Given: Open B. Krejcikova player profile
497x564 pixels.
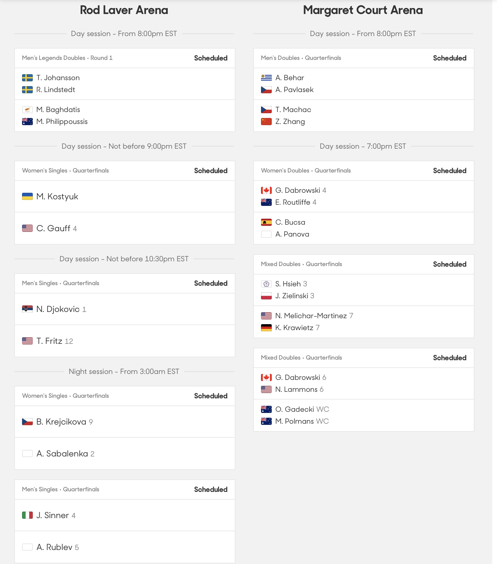Looking at the screenshot, I should click(x=61, y=422).
